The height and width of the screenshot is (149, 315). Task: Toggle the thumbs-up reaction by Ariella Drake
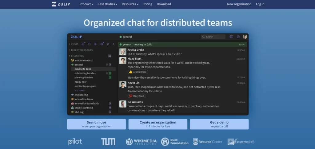(138, 72)
